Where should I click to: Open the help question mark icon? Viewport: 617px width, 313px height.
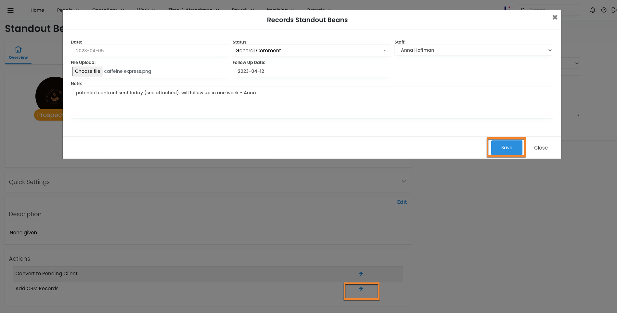coord(604,10)
